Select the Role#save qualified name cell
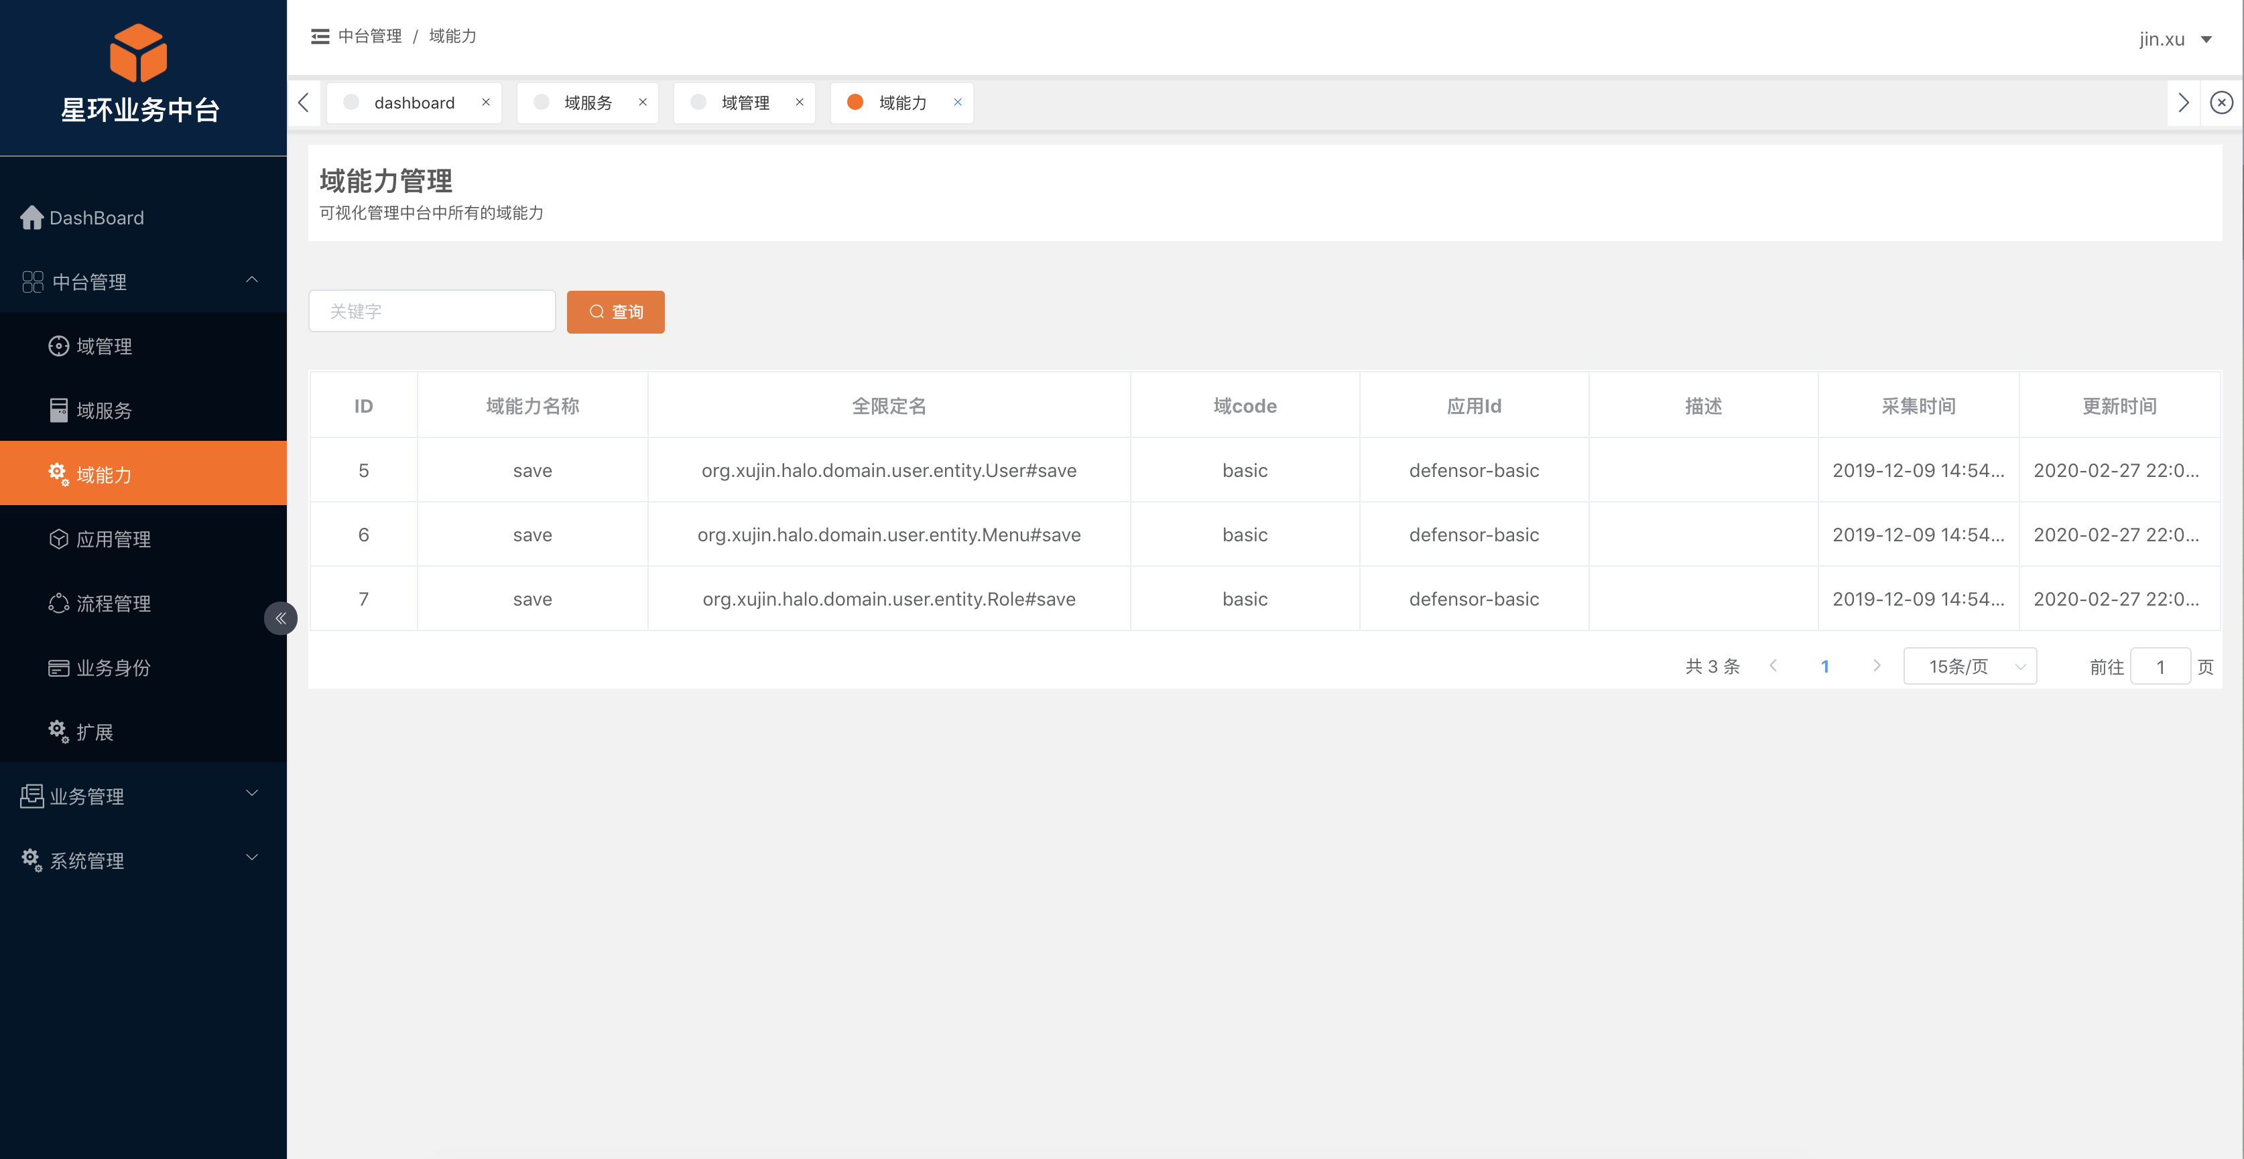2244x1159 pixels. pos(889,599)
